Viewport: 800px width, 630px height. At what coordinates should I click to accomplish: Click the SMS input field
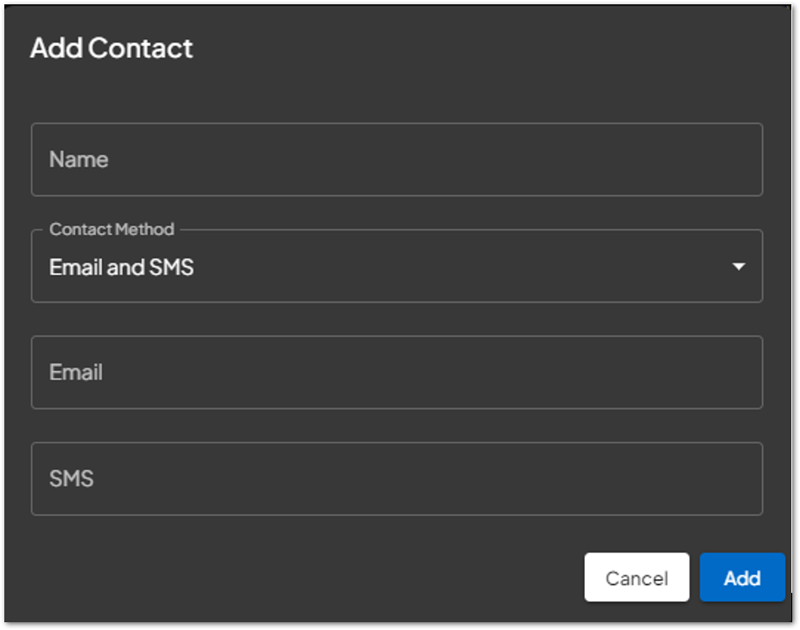397,479
